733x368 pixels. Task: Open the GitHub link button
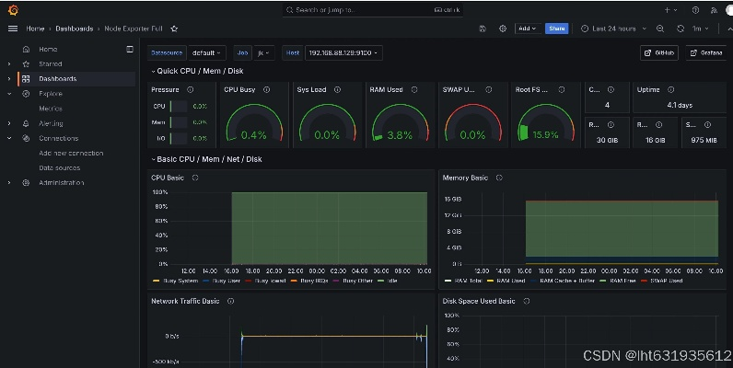[659, 53]
